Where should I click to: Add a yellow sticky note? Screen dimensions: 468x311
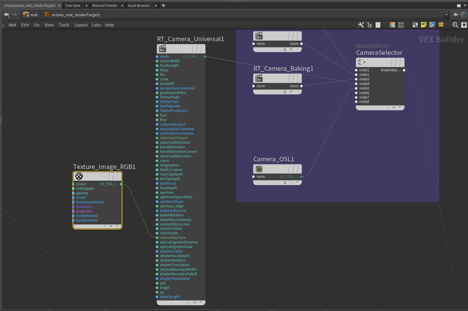pyautogui.click(x=424, y=25)
